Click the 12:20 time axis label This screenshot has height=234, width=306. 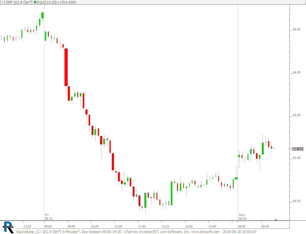point(165,226)
